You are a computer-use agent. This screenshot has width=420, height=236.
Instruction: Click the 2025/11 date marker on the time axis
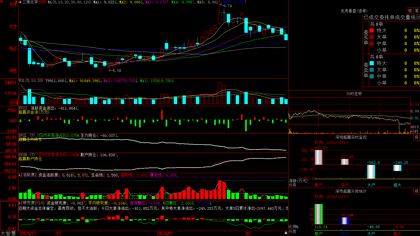[x=28, y=233]
